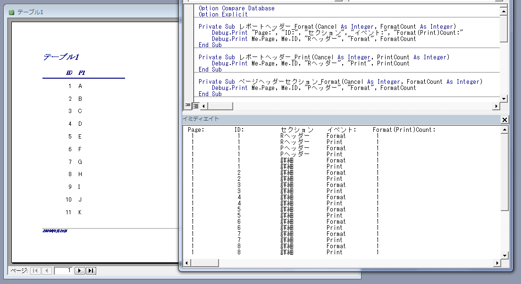
Task: Switch to Full Module View in code window
Action: pos(196,106)
